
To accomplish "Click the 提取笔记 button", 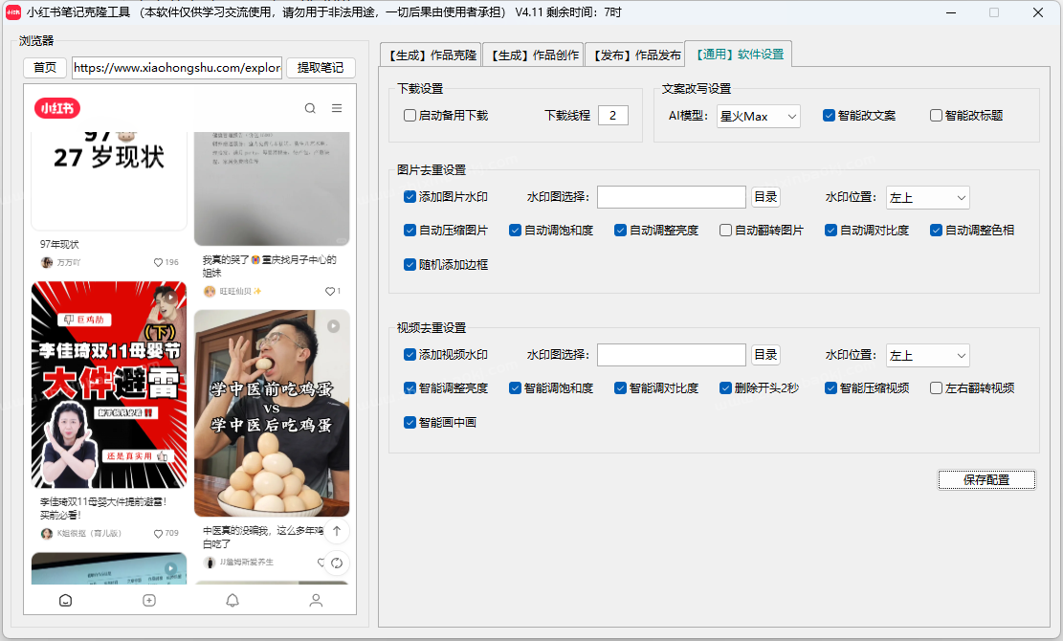I will pos(321,68).
